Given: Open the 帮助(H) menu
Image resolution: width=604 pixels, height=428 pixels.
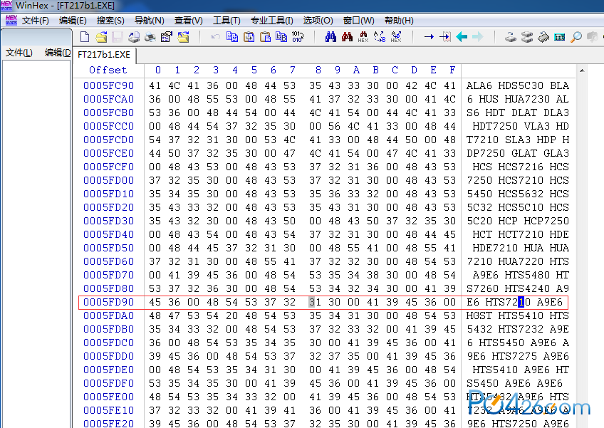Looking at the screenshot, I should coord(399,21).
